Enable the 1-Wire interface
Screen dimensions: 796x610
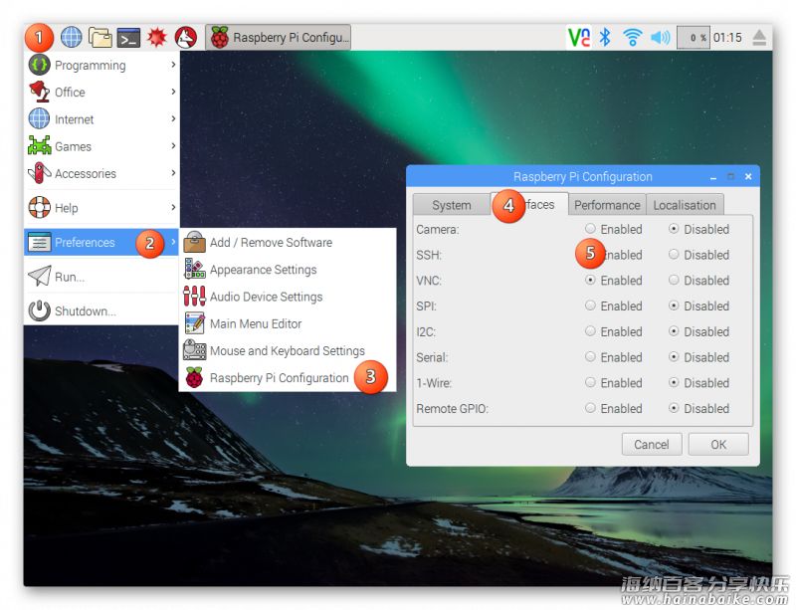pyautogui.click(x=590, y=382)
